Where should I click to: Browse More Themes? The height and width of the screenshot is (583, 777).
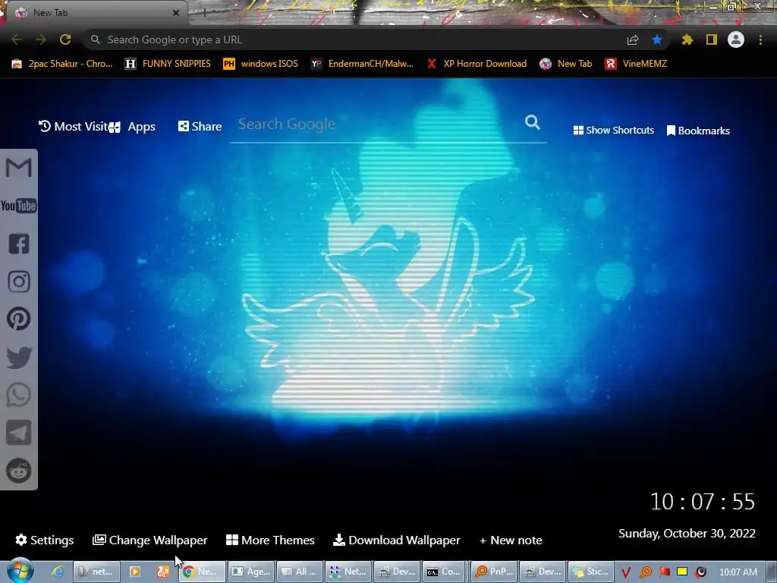(270, 540)
